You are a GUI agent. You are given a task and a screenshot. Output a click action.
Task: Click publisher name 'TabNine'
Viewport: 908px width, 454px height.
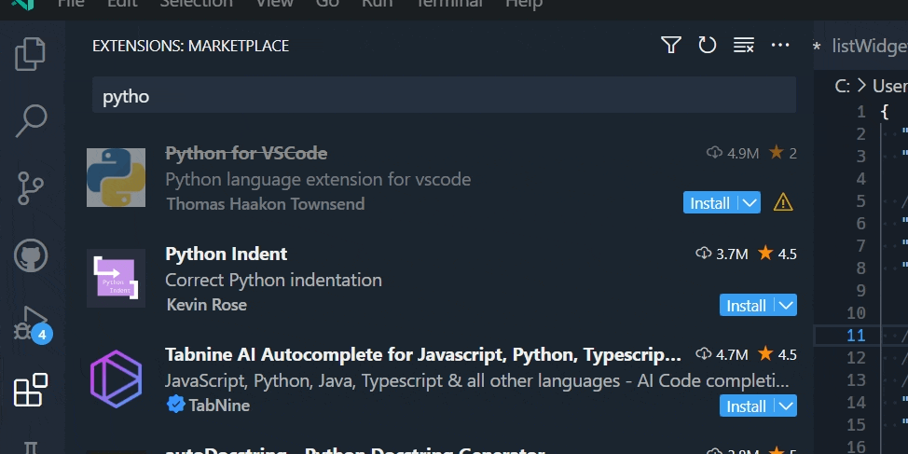pos(219,406)
